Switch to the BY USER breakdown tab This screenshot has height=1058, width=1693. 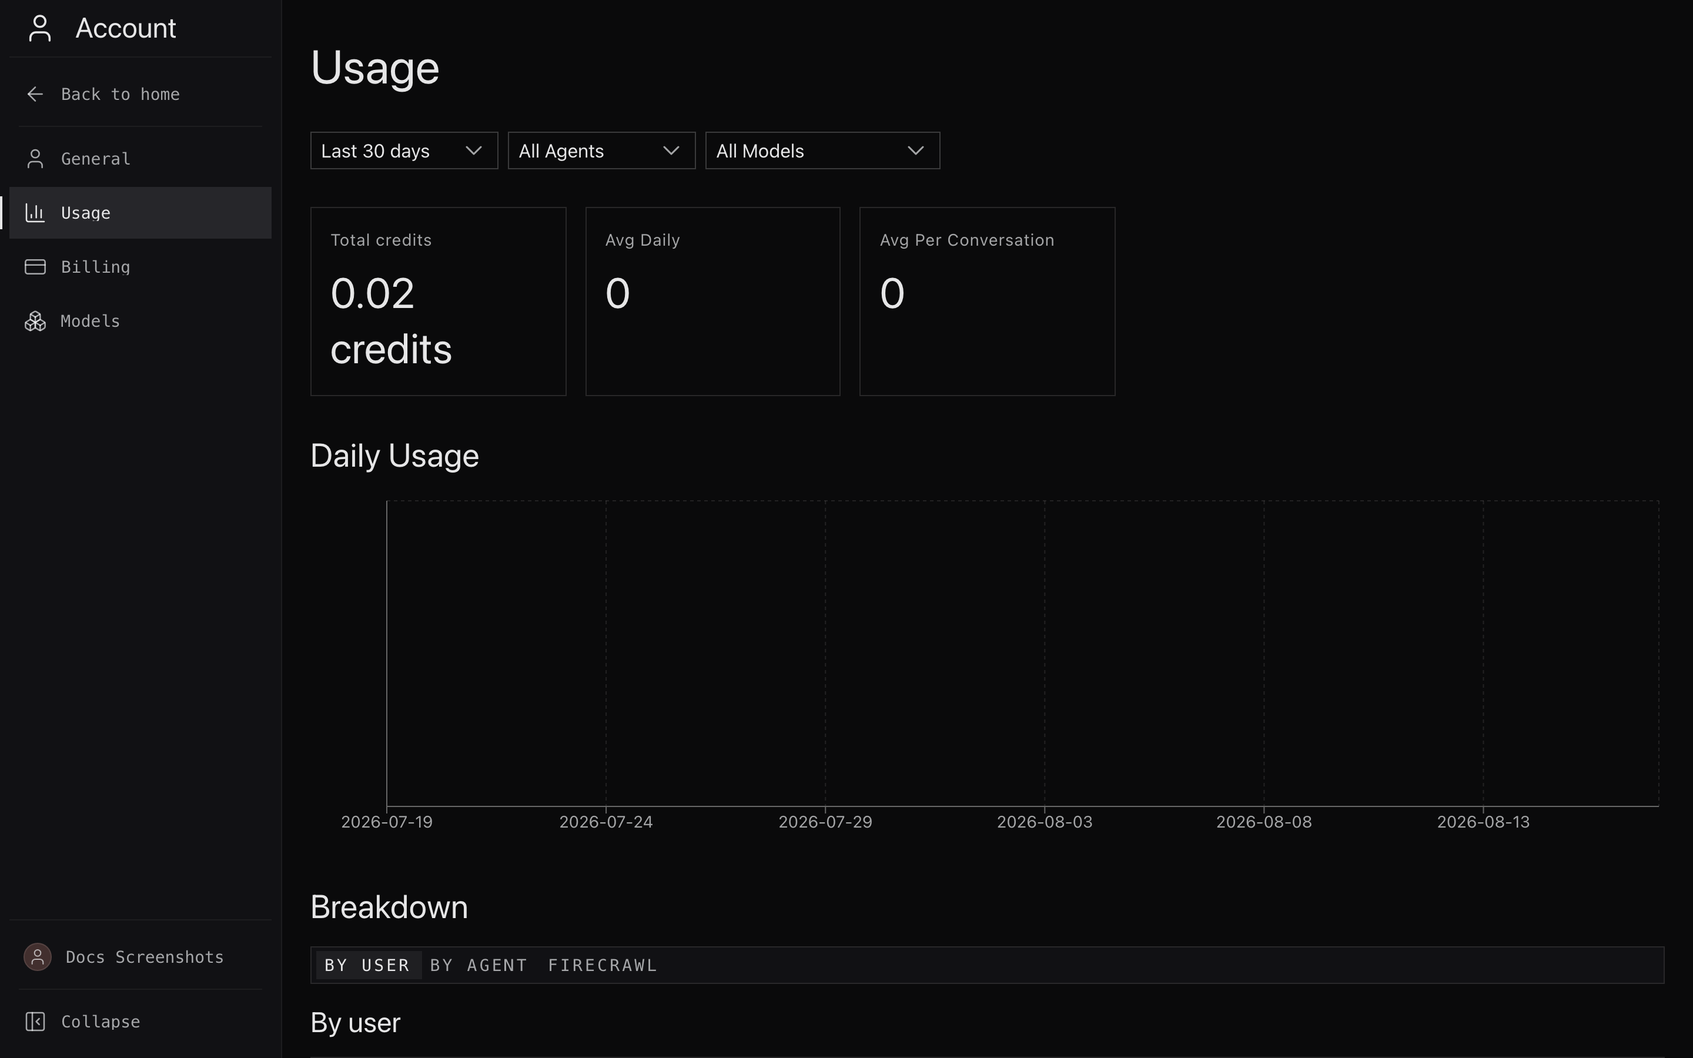coord(368,965)
